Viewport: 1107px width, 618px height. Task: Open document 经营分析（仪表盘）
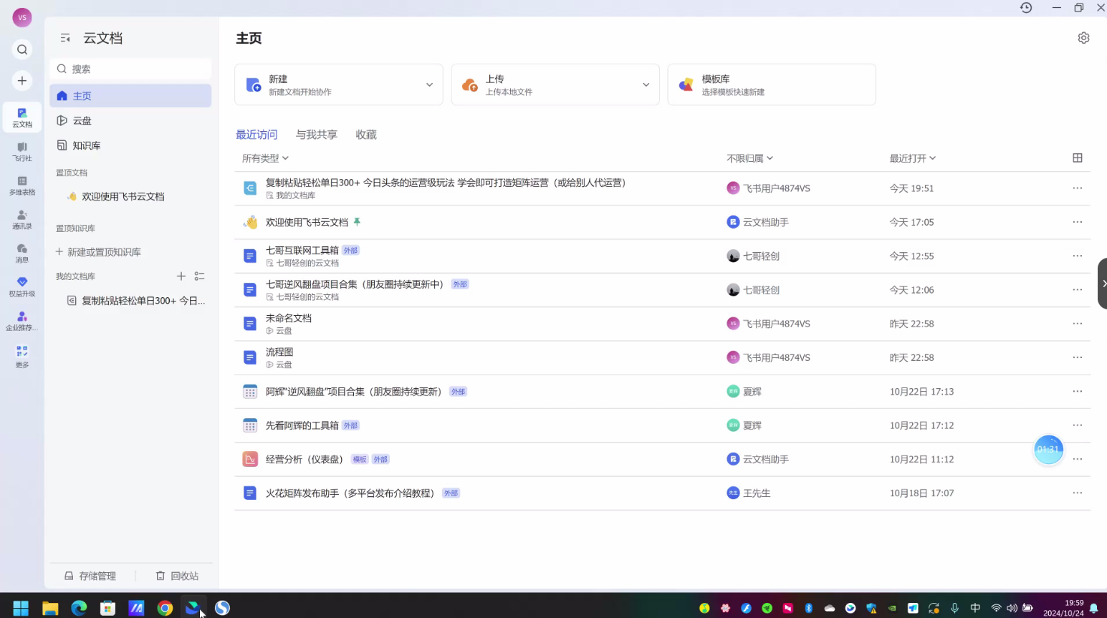tap(307, 459)
